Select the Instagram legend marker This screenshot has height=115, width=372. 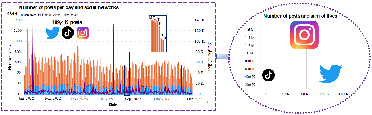point(22,15)
